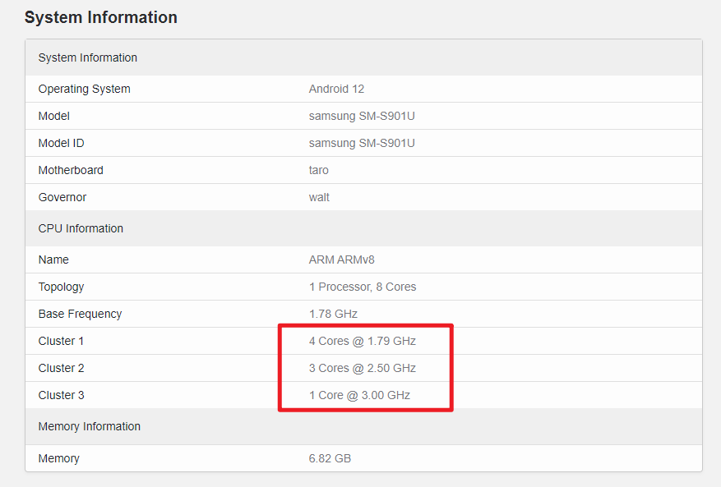
Task: Click the CPU Information section header
Action: [81, 228]
